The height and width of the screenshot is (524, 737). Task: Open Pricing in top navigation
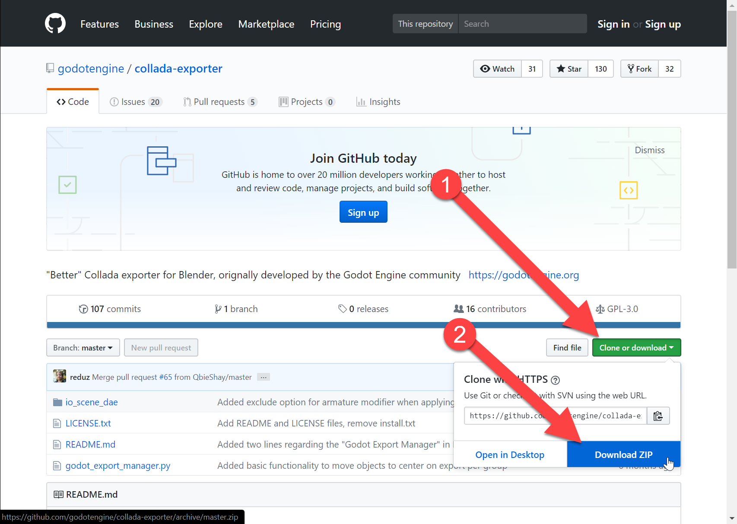[x=325, y=24]
